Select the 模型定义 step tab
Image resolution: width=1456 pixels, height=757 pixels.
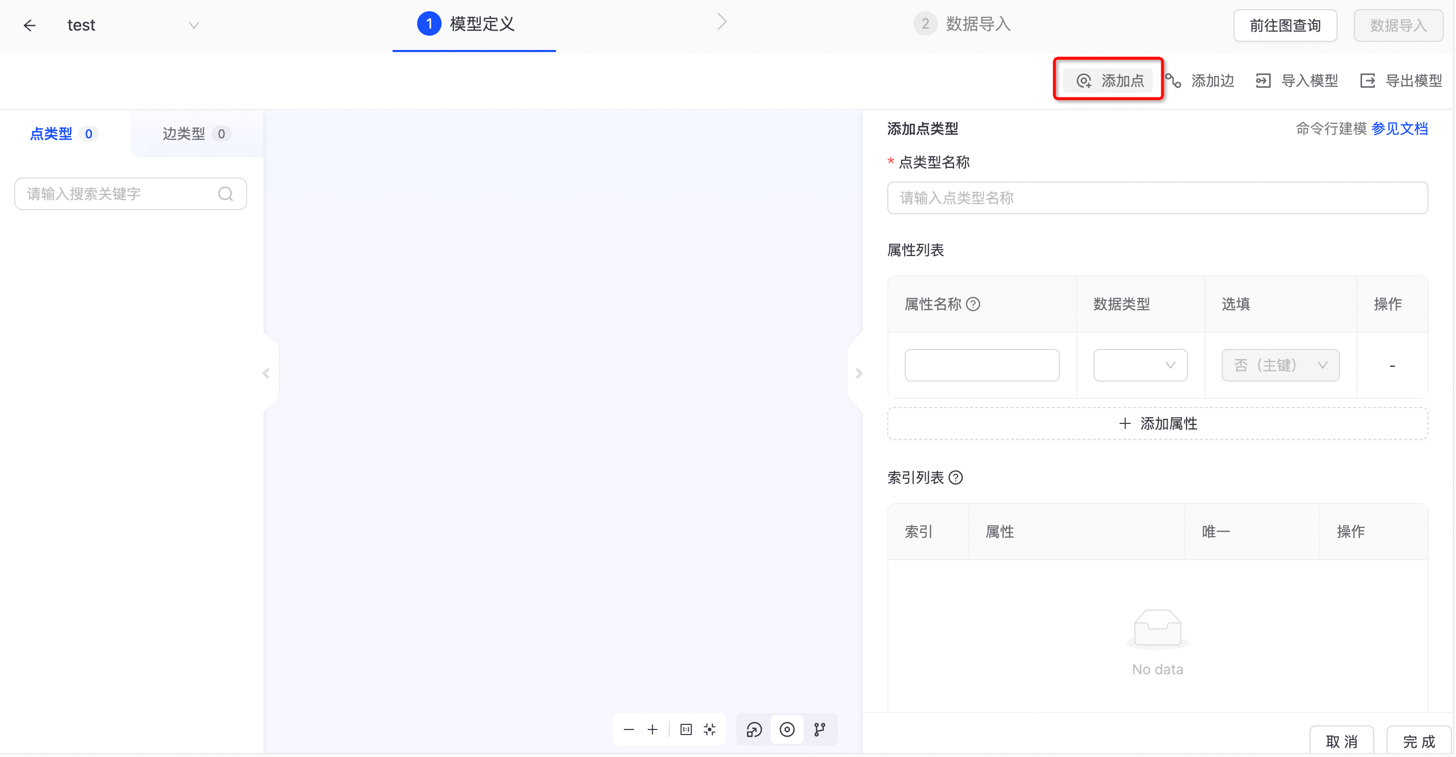pyautogui.click(x=466, y=24)
